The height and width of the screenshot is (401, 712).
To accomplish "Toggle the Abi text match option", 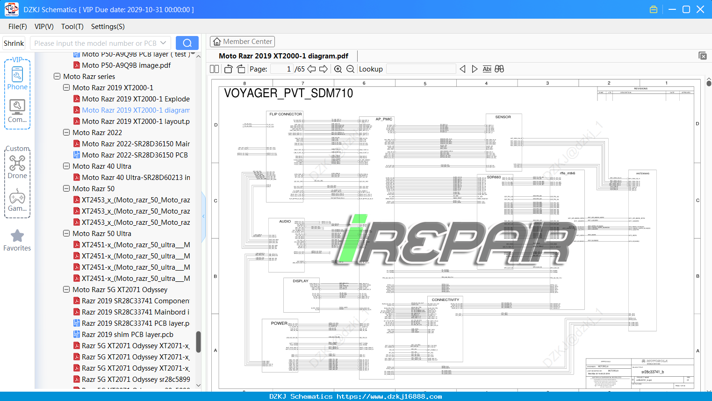I will pyautogui.click(x=487, y=69).
